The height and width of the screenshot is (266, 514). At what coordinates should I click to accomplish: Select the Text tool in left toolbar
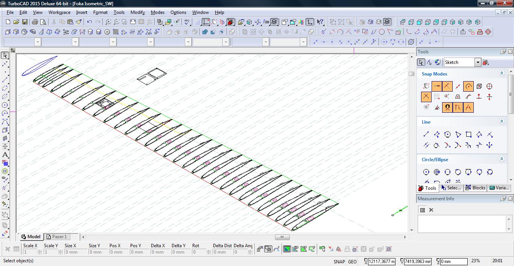(x=5, y=155)
